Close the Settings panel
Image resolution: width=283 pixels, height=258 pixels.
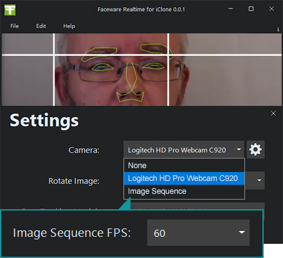point(273,114)
